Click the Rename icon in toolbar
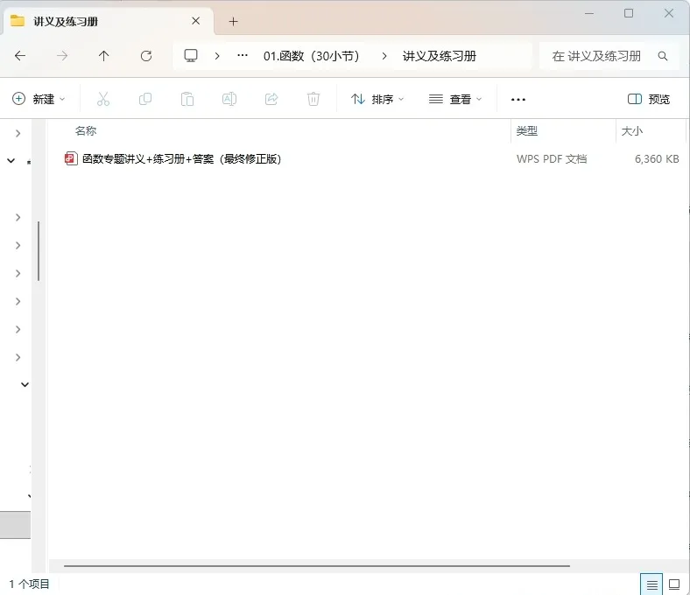The height and width of the screenshot is (595, 690). coord(229,99)
